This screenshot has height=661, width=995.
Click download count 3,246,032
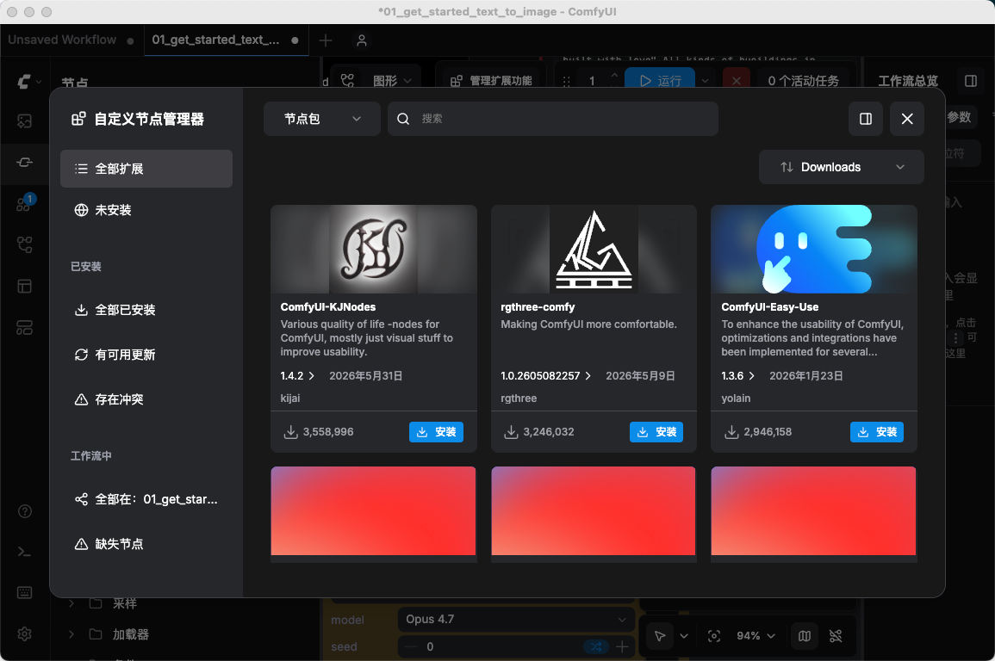tap(548, 431)
